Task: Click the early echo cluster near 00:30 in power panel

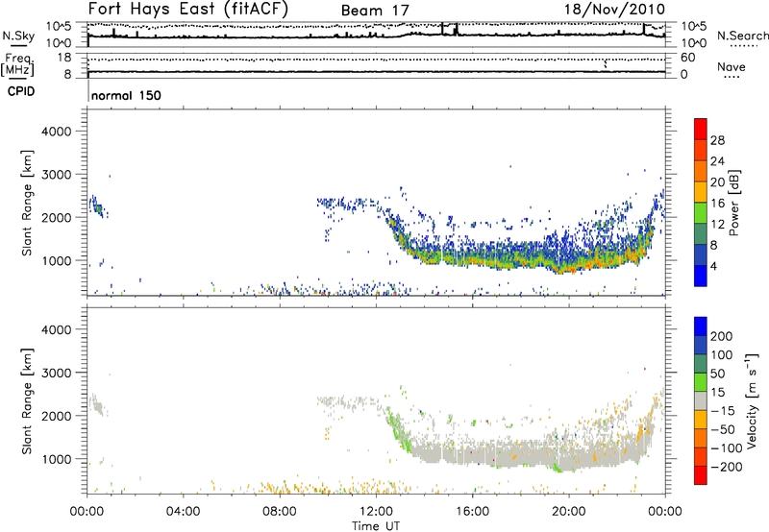Action: click(x=98, y=206)
